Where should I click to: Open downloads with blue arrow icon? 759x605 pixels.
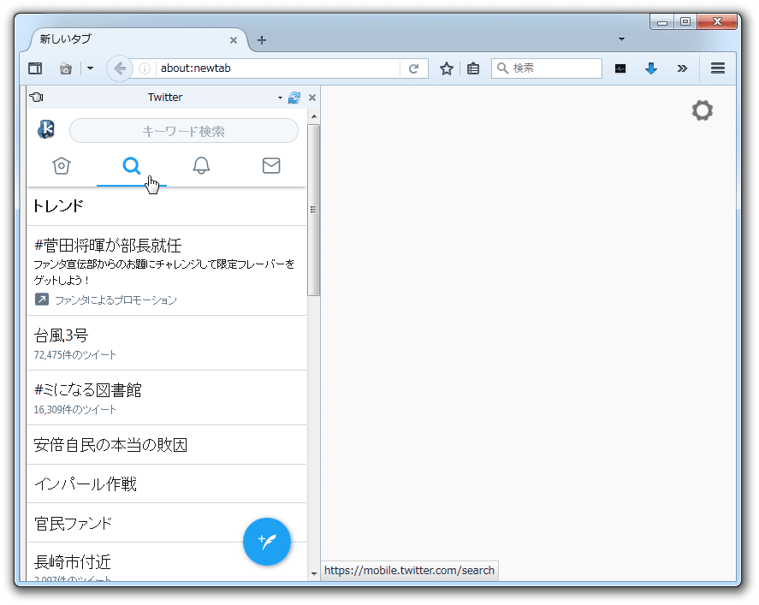tap(651, 68)
